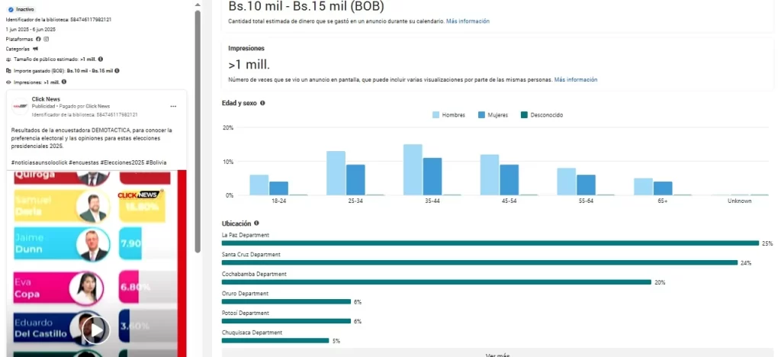Click the Instagram platform icon

[x=47, y=39]
